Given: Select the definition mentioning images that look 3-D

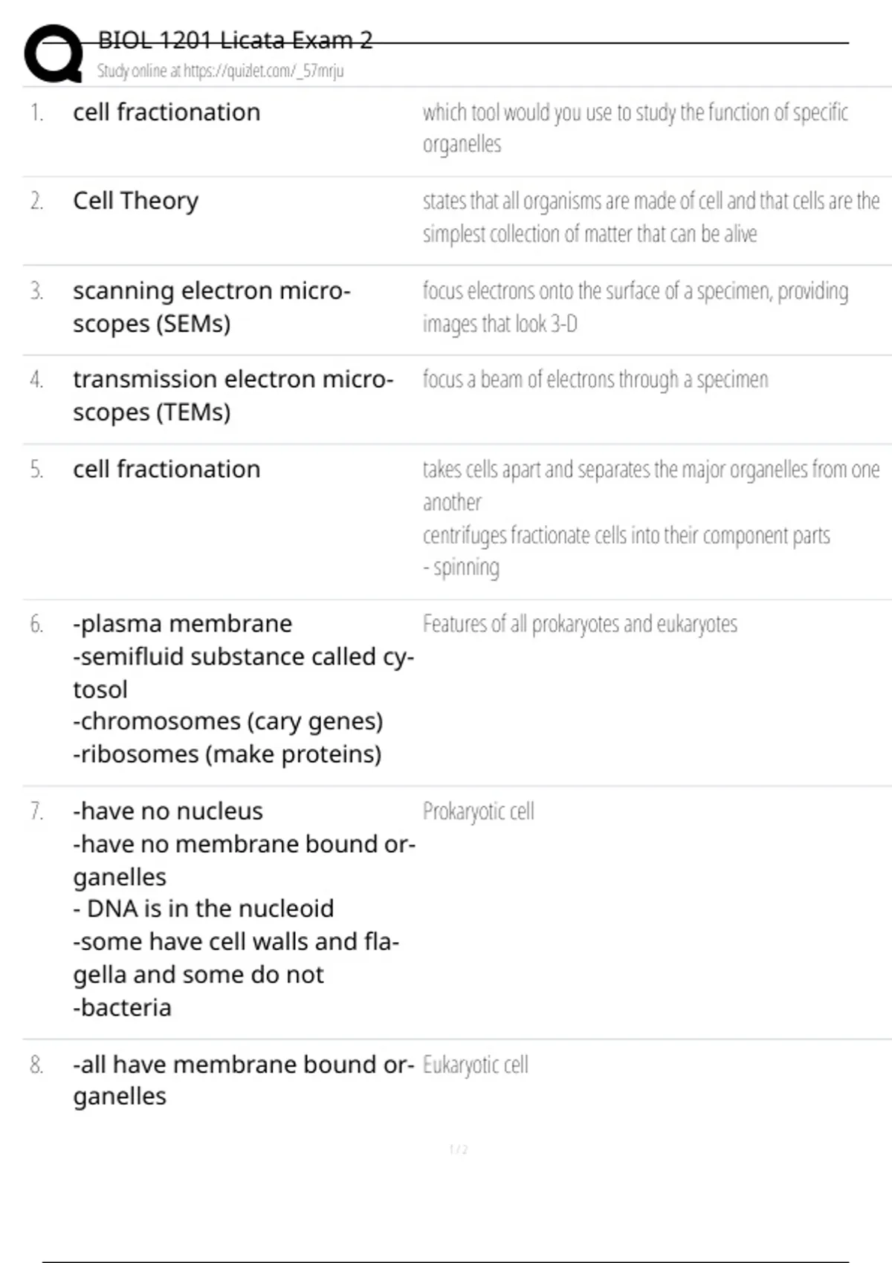Looking at the screenshot, I should coord(635,307).
